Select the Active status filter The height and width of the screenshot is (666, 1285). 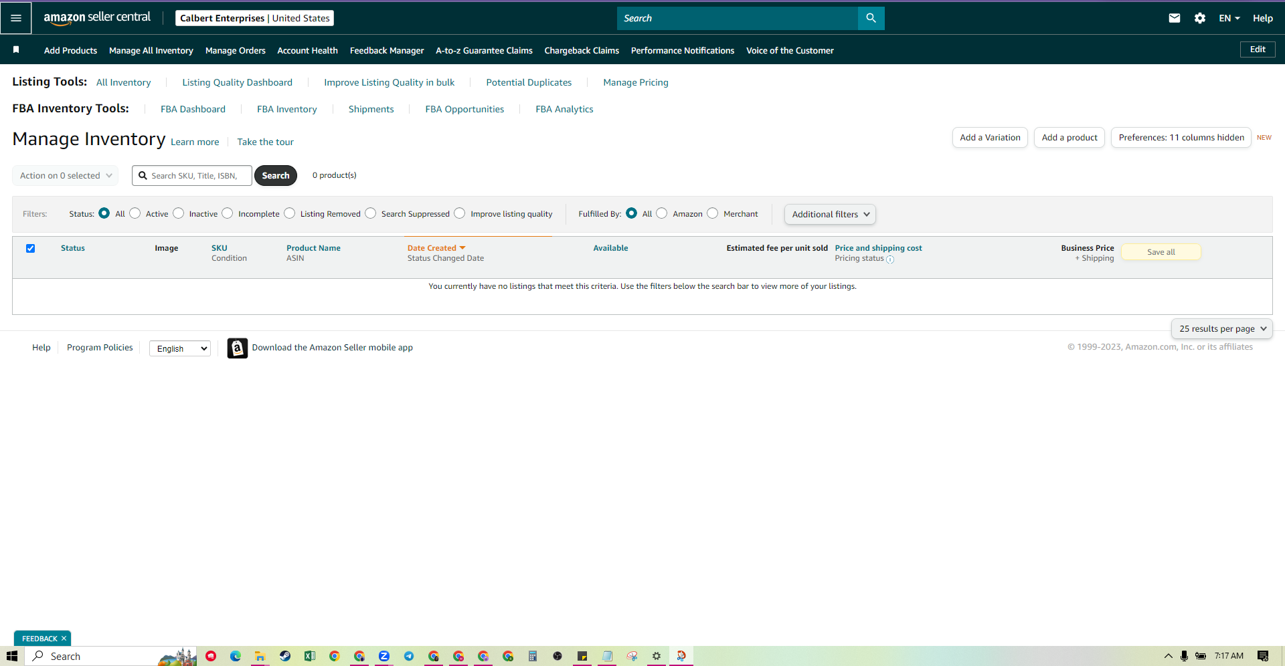(x=135, y=213)
